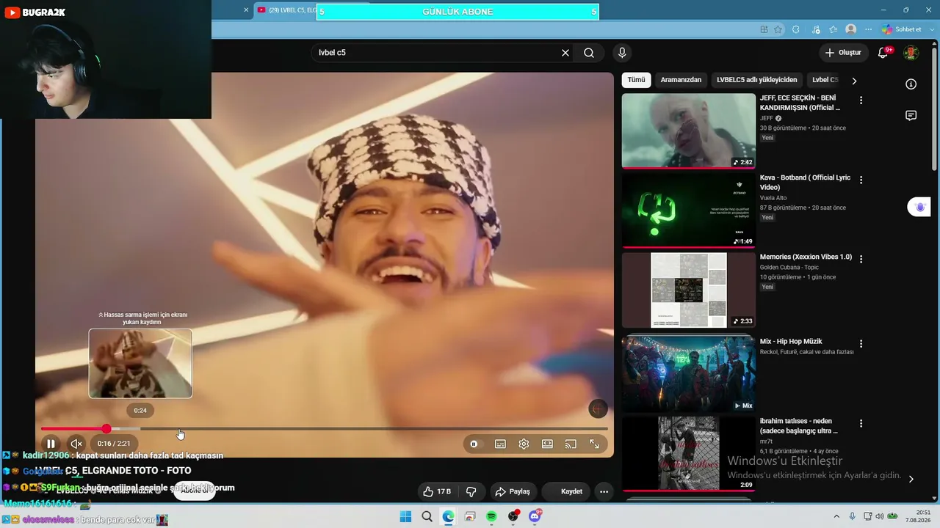Image resolution: width=940 pixels, height=528 pixels.
Task: Open the YouTube notifications bell
Action: click(x=883, y=53)
